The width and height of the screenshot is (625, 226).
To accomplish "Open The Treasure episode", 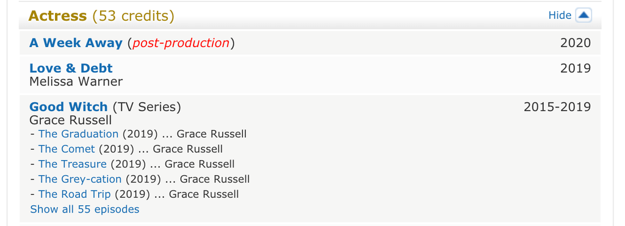I will click(x=73, y=164).
